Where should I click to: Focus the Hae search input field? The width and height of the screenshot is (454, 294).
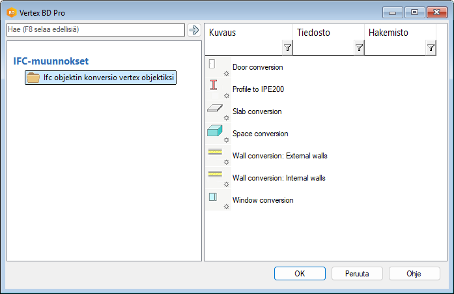click(x=96, y=30)
